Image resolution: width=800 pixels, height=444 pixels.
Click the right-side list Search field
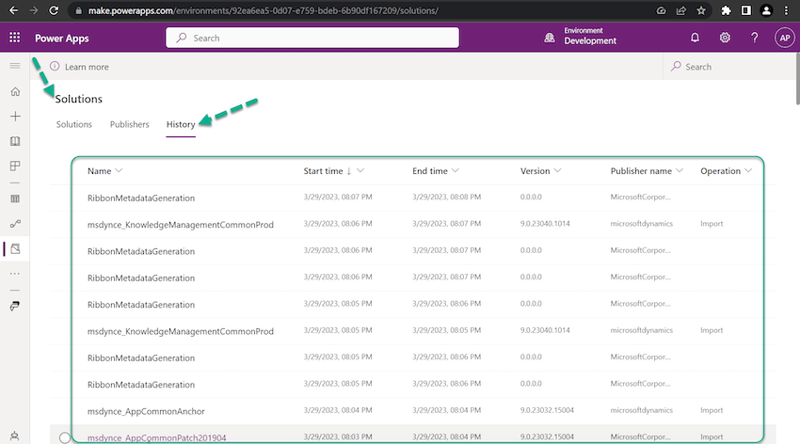coord(728,67)
